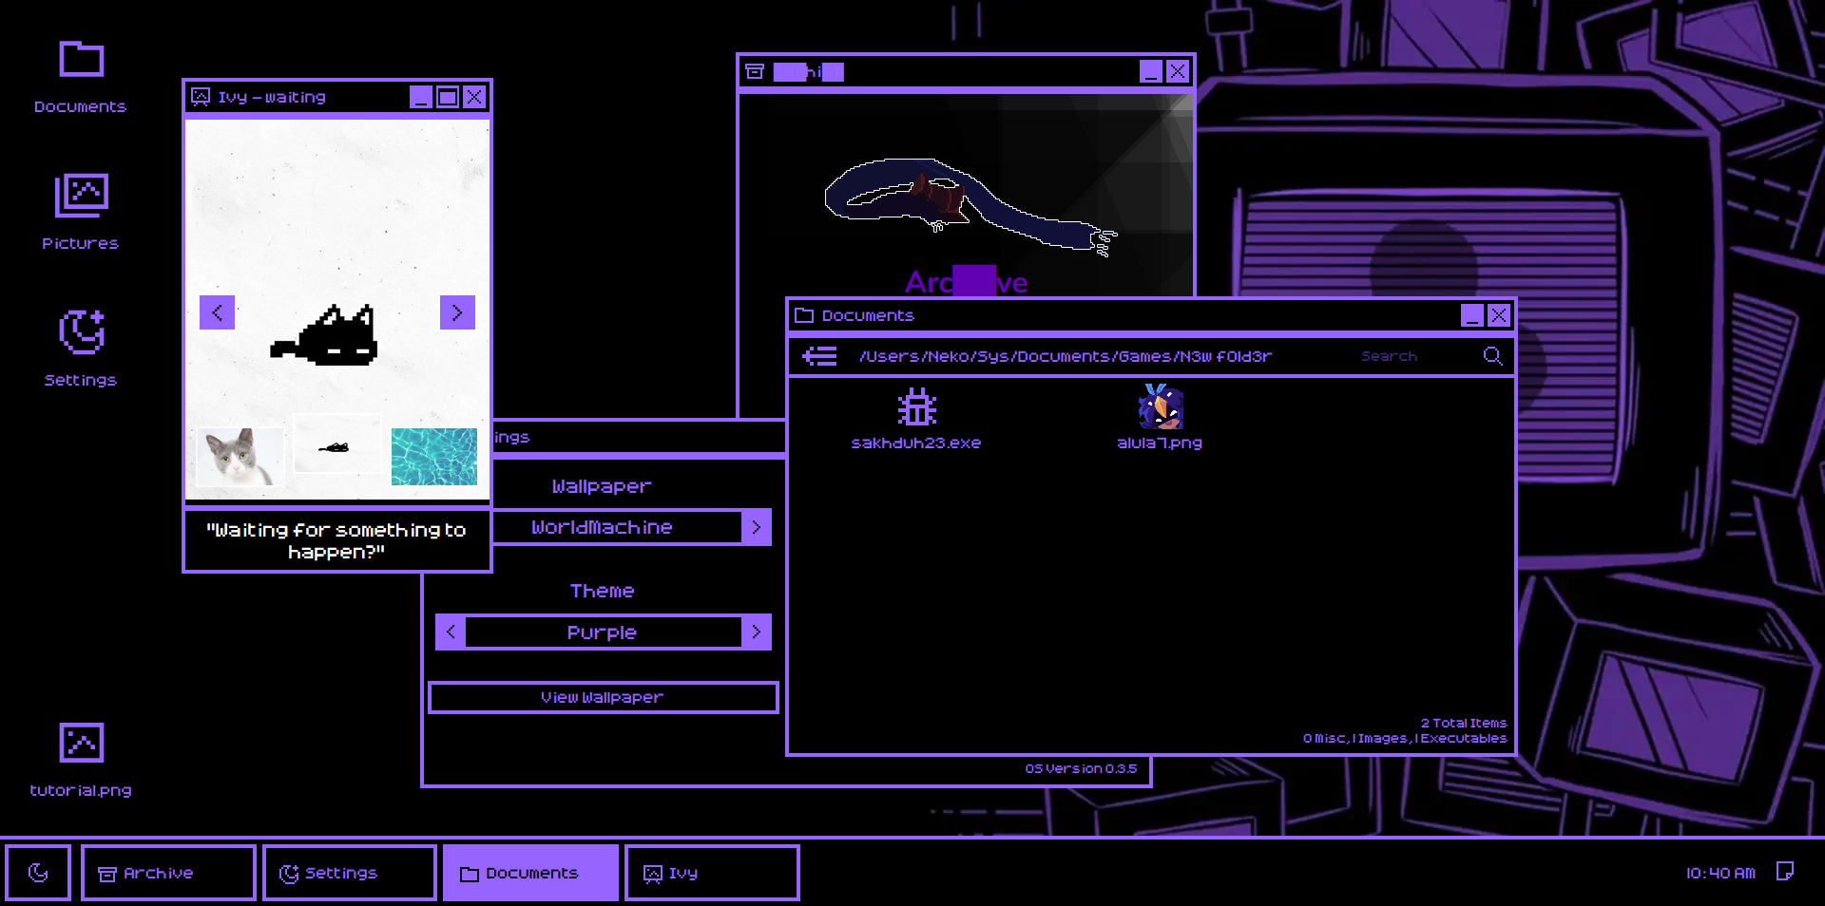This screenshot has height=906, width=1825.
Task: Cycle the WorldMachine wallpaper forward
Action: [757, 527]
